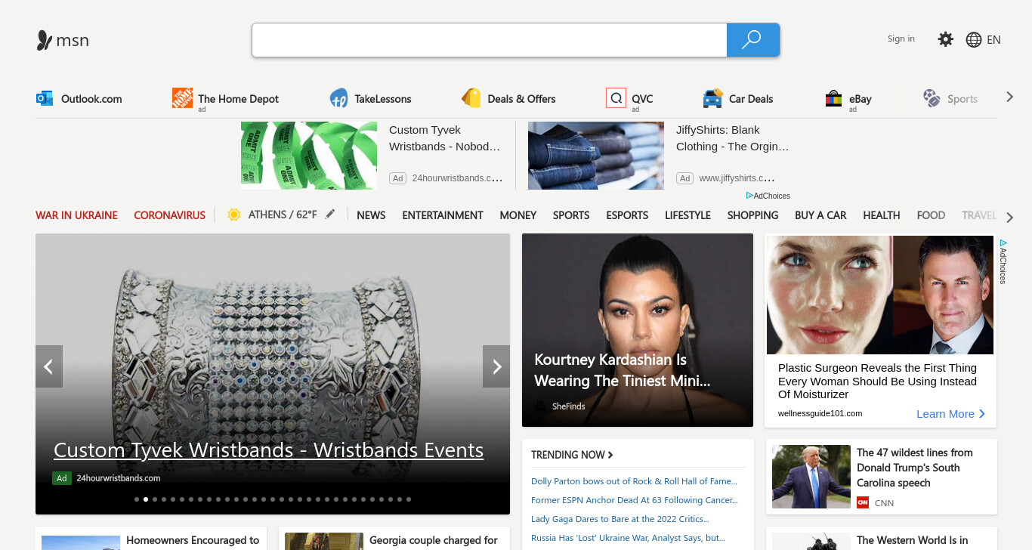Open Georgia couple charged for article
The height and width of the screenshot is (550, 1032).
tap(434, 540)
